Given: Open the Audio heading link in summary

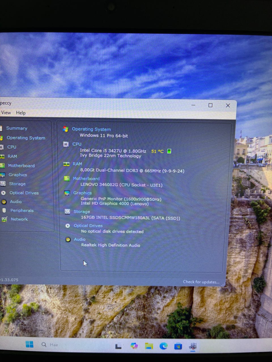Looking at the screenshot, I should click(80, 239).
